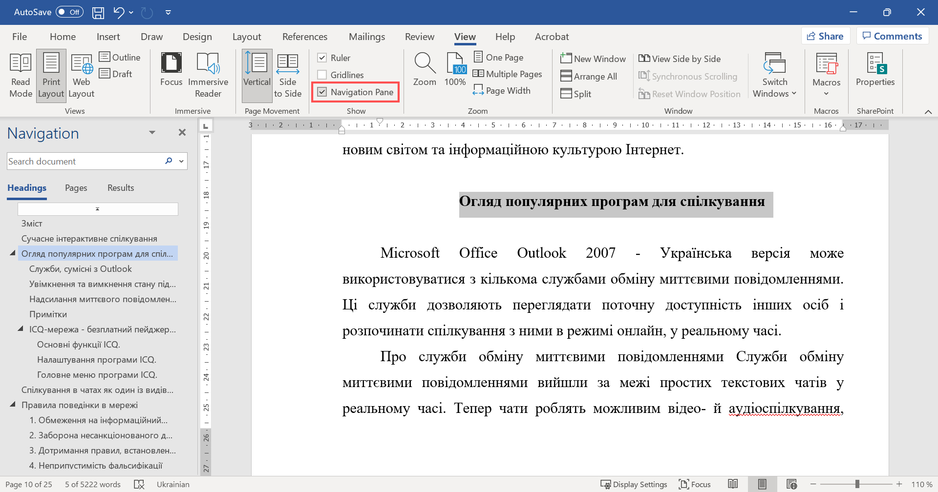Open document Properties from SharePoint group
938x492 pixels.
[x=875, y=73]
